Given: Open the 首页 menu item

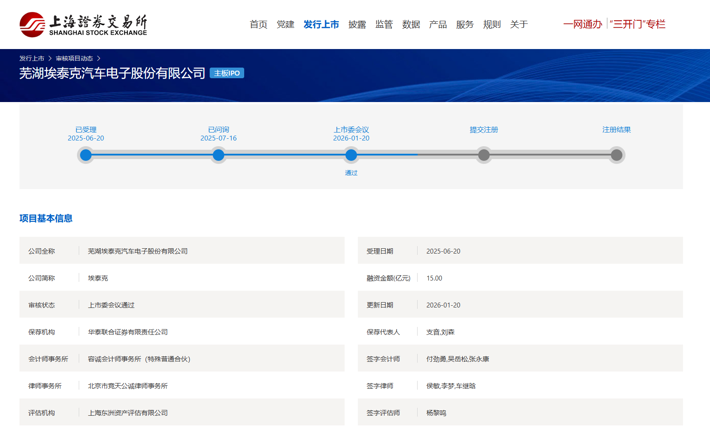Looking at the screenshot, I should (x=258, y=24).
